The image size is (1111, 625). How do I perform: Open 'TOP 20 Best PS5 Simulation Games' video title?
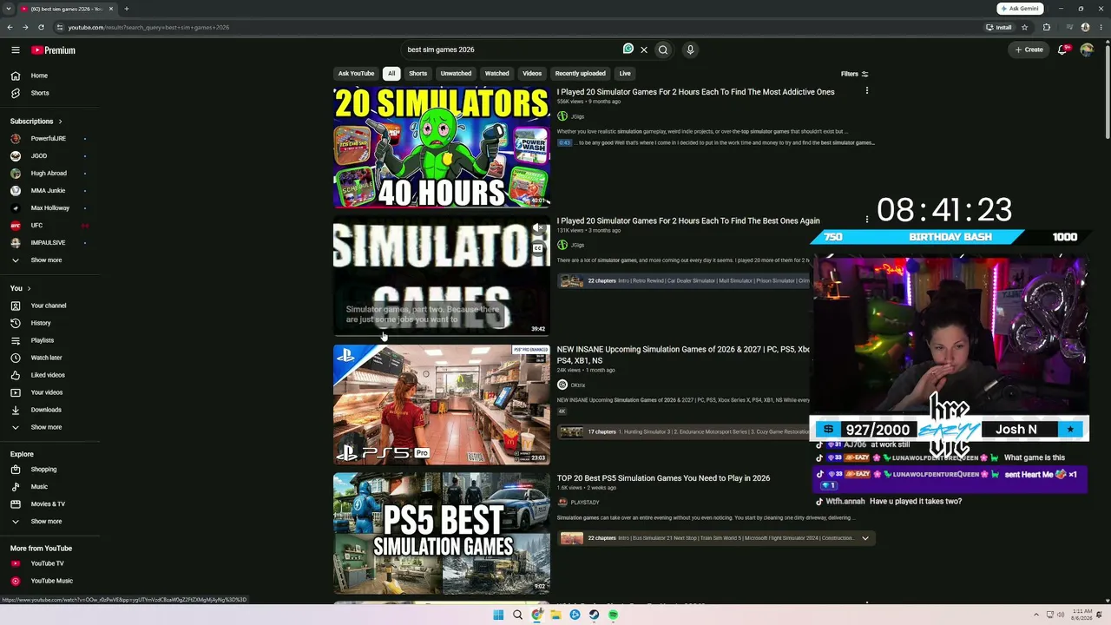click(664, 478)
